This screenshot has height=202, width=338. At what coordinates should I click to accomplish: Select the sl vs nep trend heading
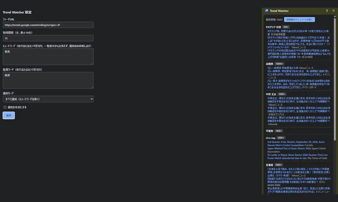[270, 138]
